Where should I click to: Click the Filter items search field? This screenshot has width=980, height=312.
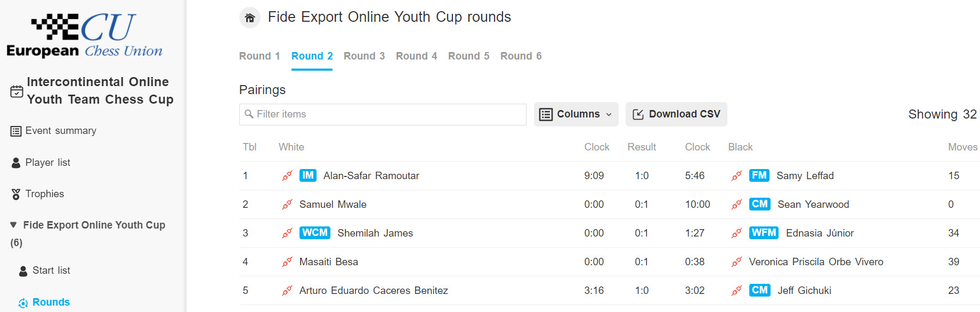(x=383, y=114)
